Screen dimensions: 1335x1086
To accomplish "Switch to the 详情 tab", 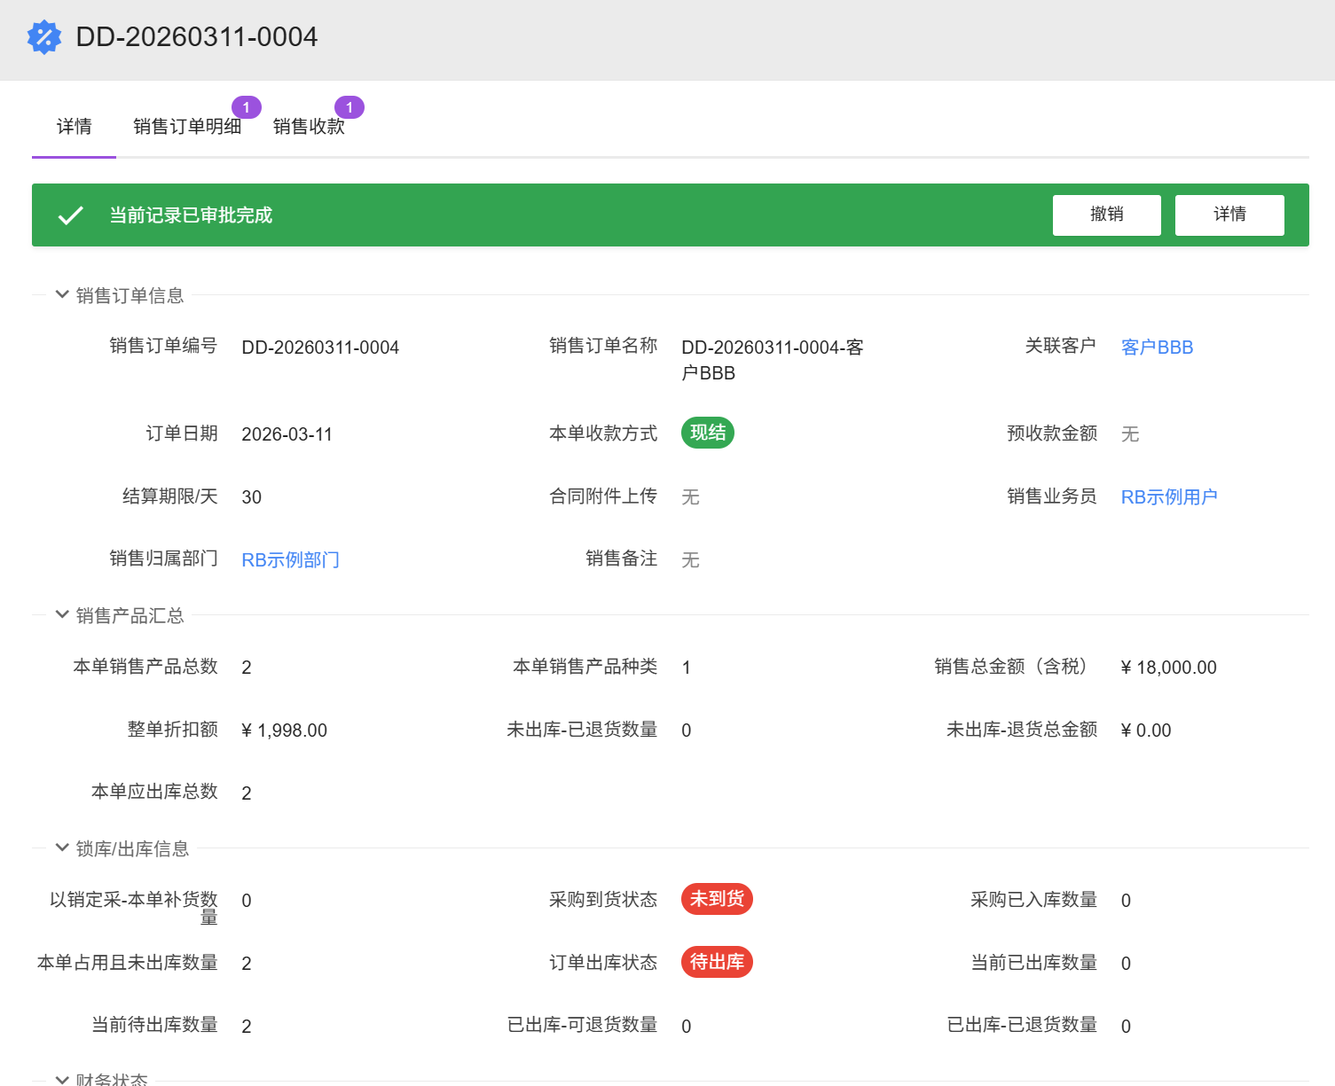I will (74, 127).
